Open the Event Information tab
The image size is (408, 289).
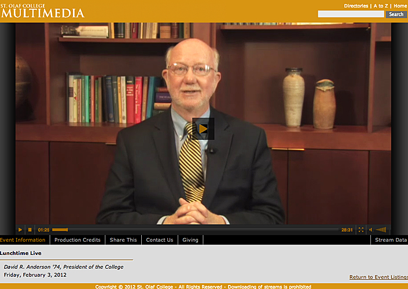[x=23, y=240]
